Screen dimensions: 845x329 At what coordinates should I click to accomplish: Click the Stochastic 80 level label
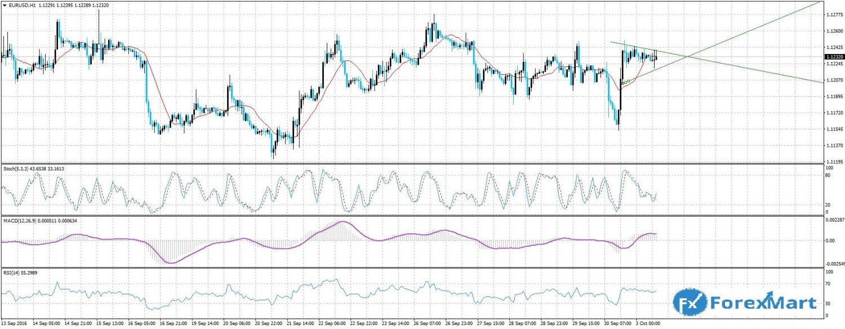tap(828, 175)
